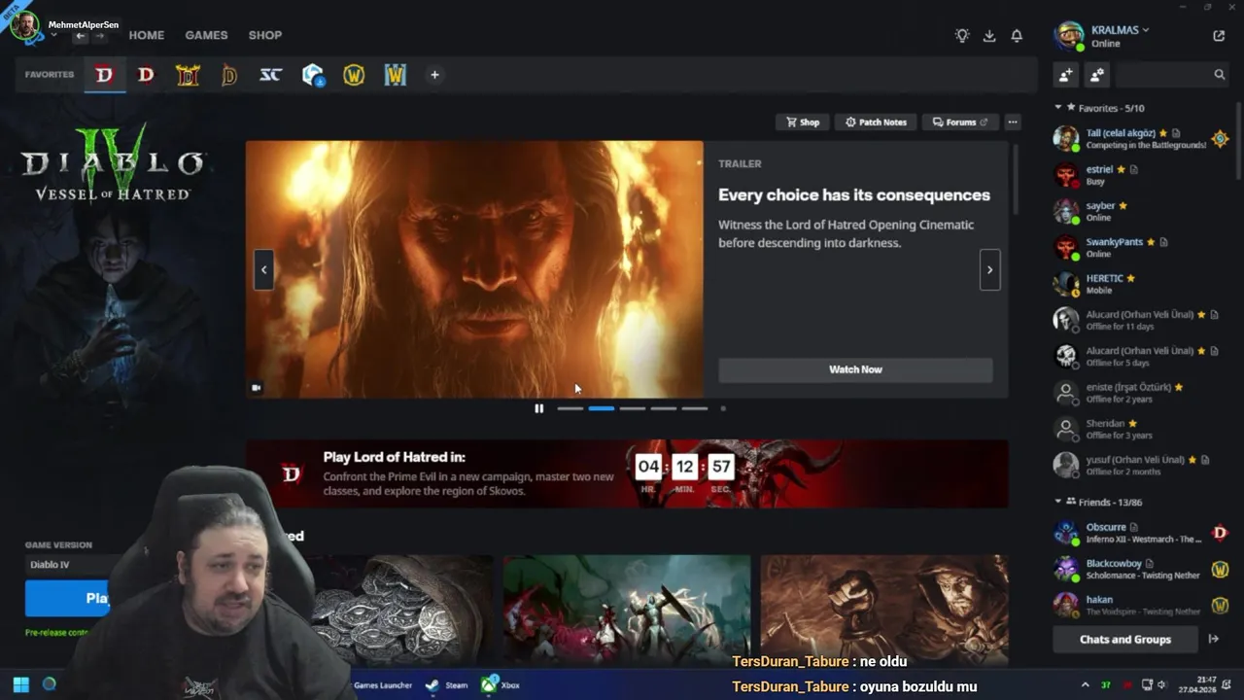
Task: Open the GAMES tab
Action: (x=206, y=35)
